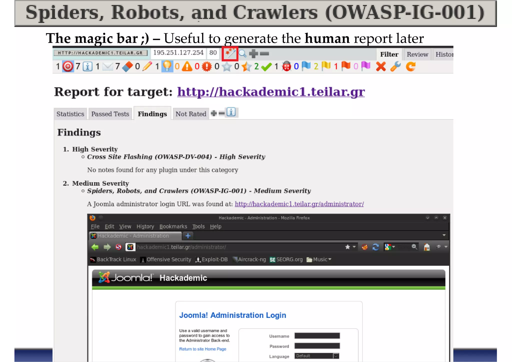512x362 pixels.
Task: Switch to the Not Rated tab
Action: pos(191,114)
